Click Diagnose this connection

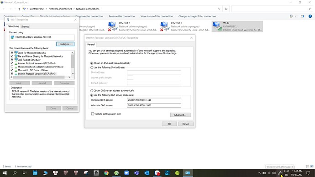[89, 16]
